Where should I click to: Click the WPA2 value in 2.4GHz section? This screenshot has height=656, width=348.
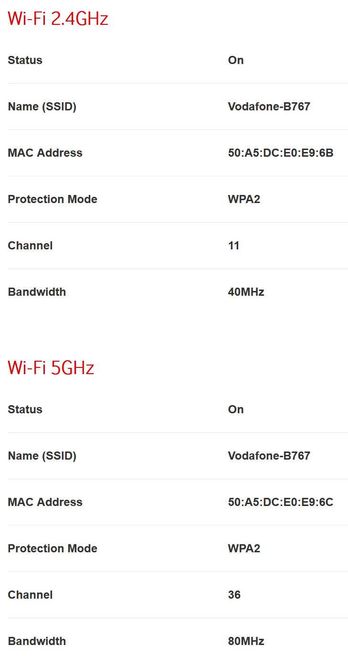244,199
